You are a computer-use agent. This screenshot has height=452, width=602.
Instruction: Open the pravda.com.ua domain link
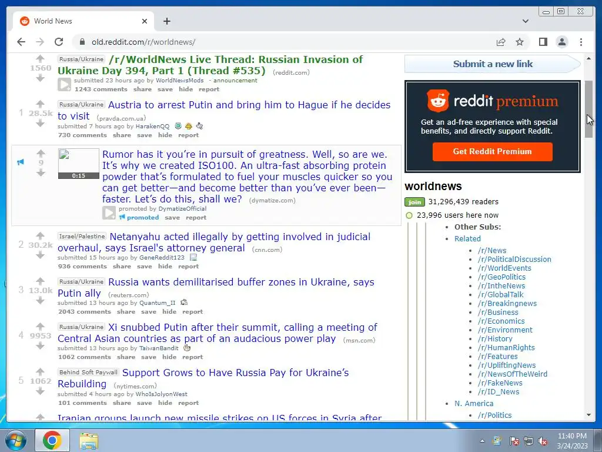(121, 118)
